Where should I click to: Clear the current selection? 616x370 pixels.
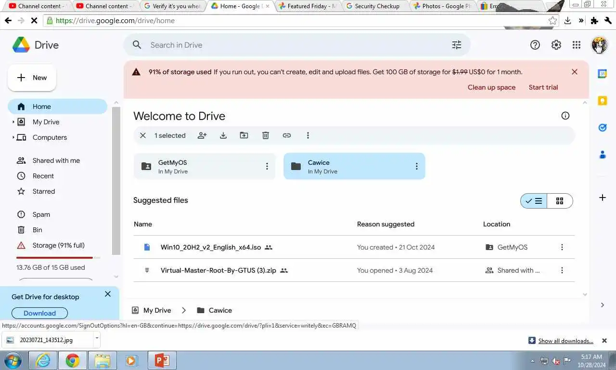click(x=143, y=135)
